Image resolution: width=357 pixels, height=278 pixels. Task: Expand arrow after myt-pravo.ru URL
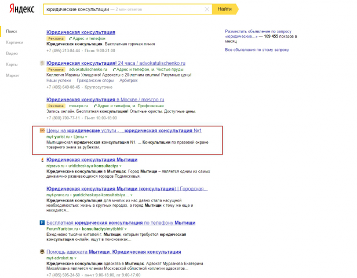point(132,195)
